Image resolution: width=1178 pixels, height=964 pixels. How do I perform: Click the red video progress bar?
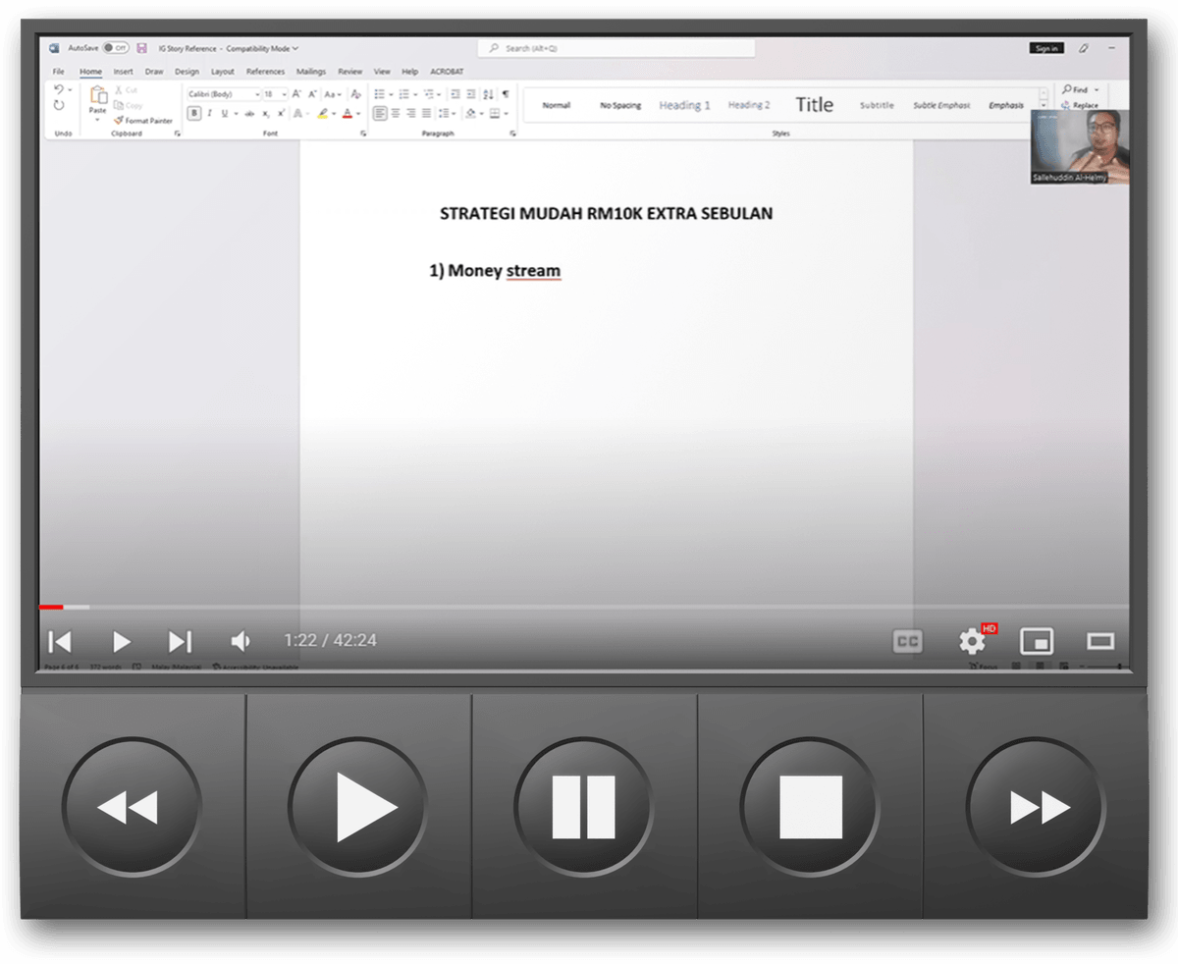click(51, 608)
